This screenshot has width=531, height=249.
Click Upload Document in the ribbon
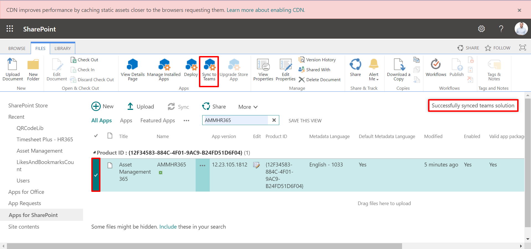click(x=13, y=69)
